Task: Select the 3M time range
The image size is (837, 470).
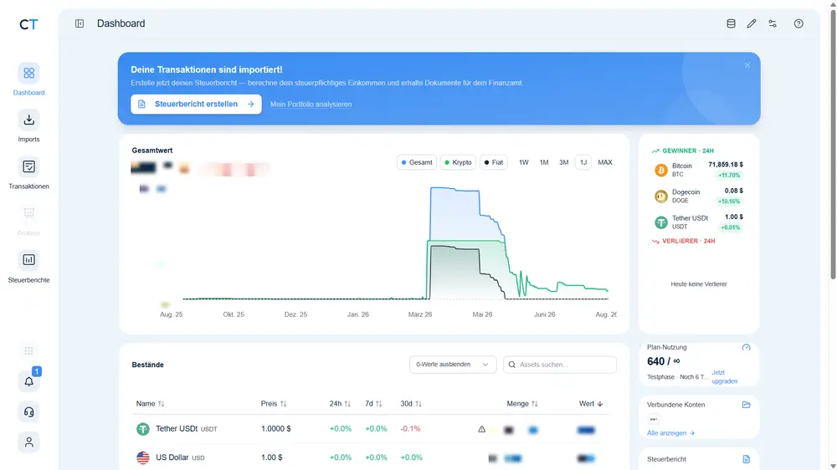Action: [x=563, y=162]
